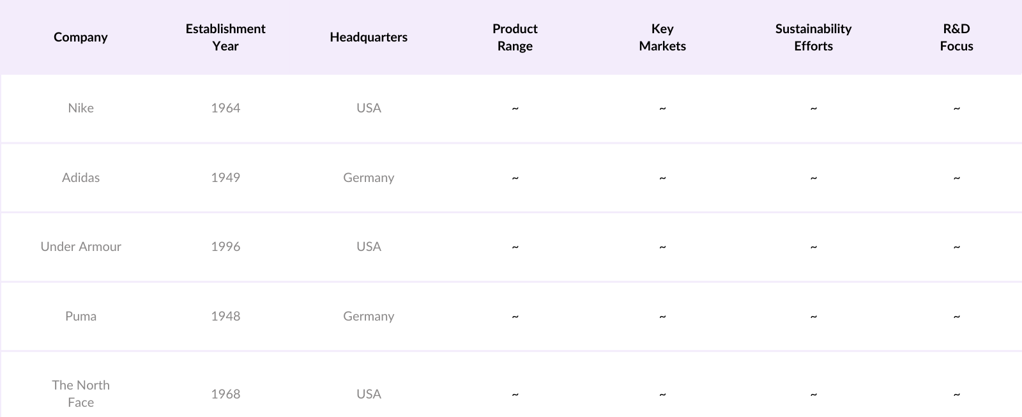Click the Company column header

tap(80, 37)
